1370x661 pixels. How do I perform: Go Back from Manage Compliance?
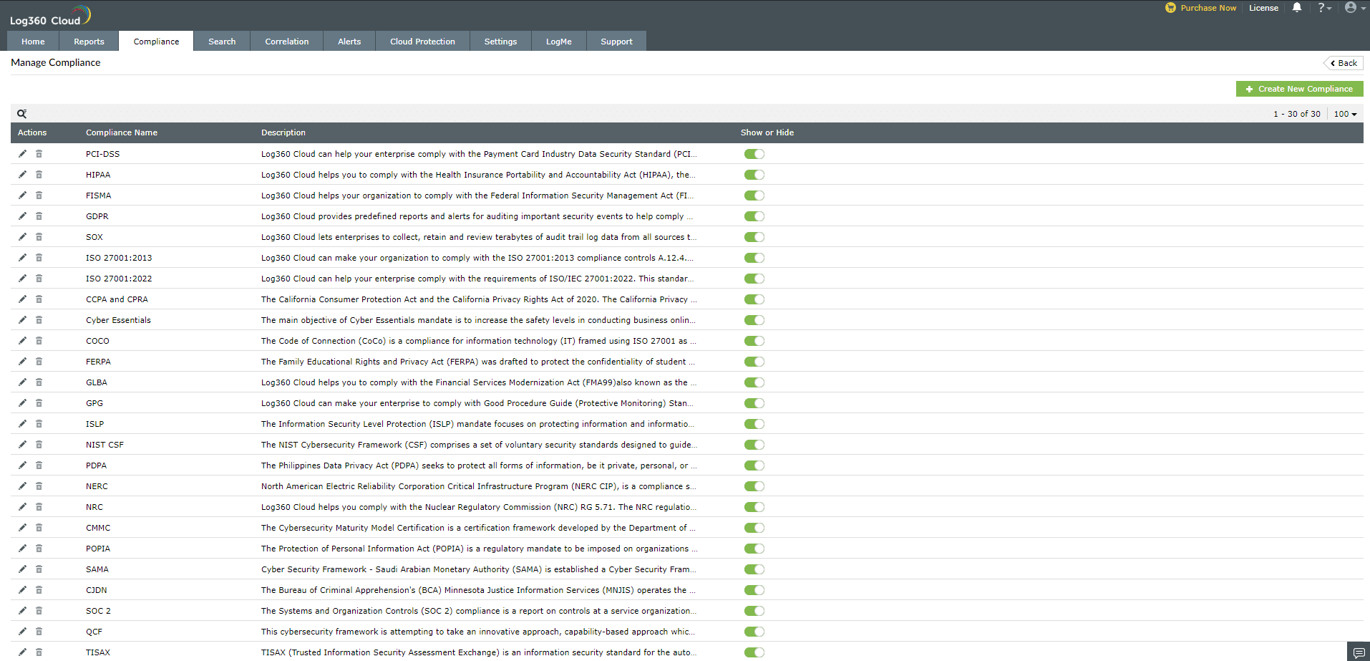click(1344, 63)
